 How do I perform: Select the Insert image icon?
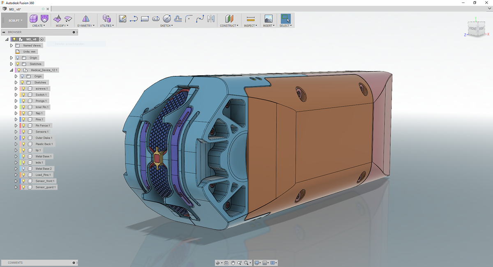pyautogui.click(x=268, y=18)
